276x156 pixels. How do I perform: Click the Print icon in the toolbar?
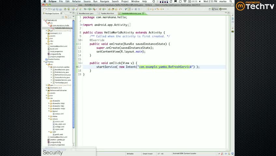[x=61, y=9]
